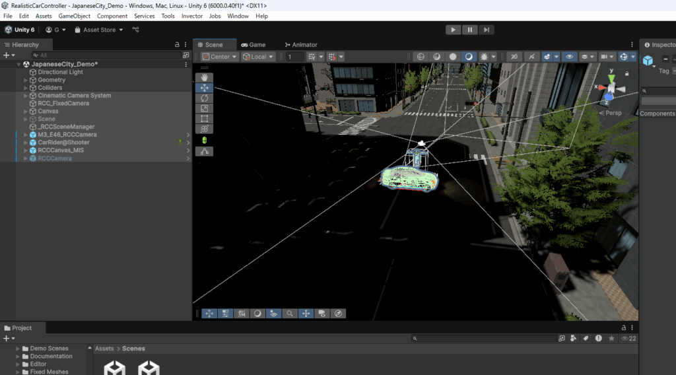Click the Hierarchy search field
676x375 pixels.
106,55
